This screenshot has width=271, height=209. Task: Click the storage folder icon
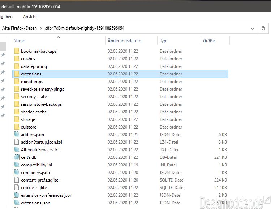pyautogui.click(x=17, y=119)
